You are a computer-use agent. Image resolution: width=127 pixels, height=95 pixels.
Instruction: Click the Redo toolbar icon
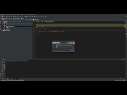8,16
